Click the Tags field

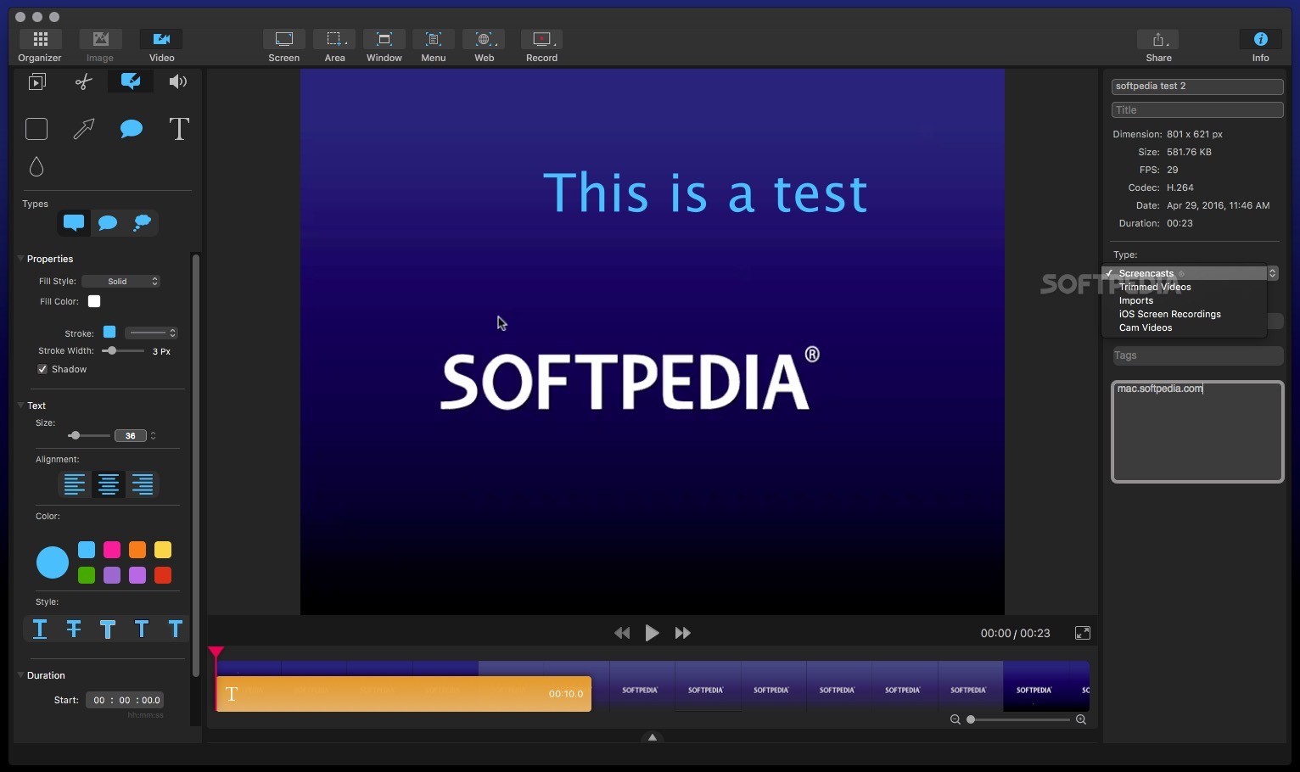coord(1197,355)
